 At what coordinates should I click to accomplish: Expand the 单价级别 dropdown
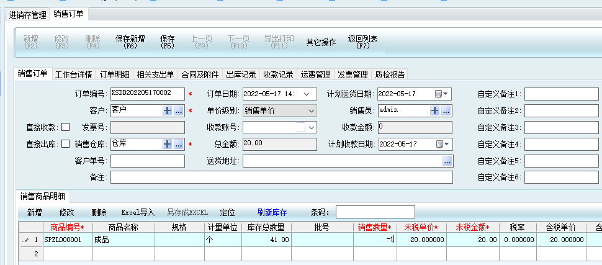tap(312, 110)
